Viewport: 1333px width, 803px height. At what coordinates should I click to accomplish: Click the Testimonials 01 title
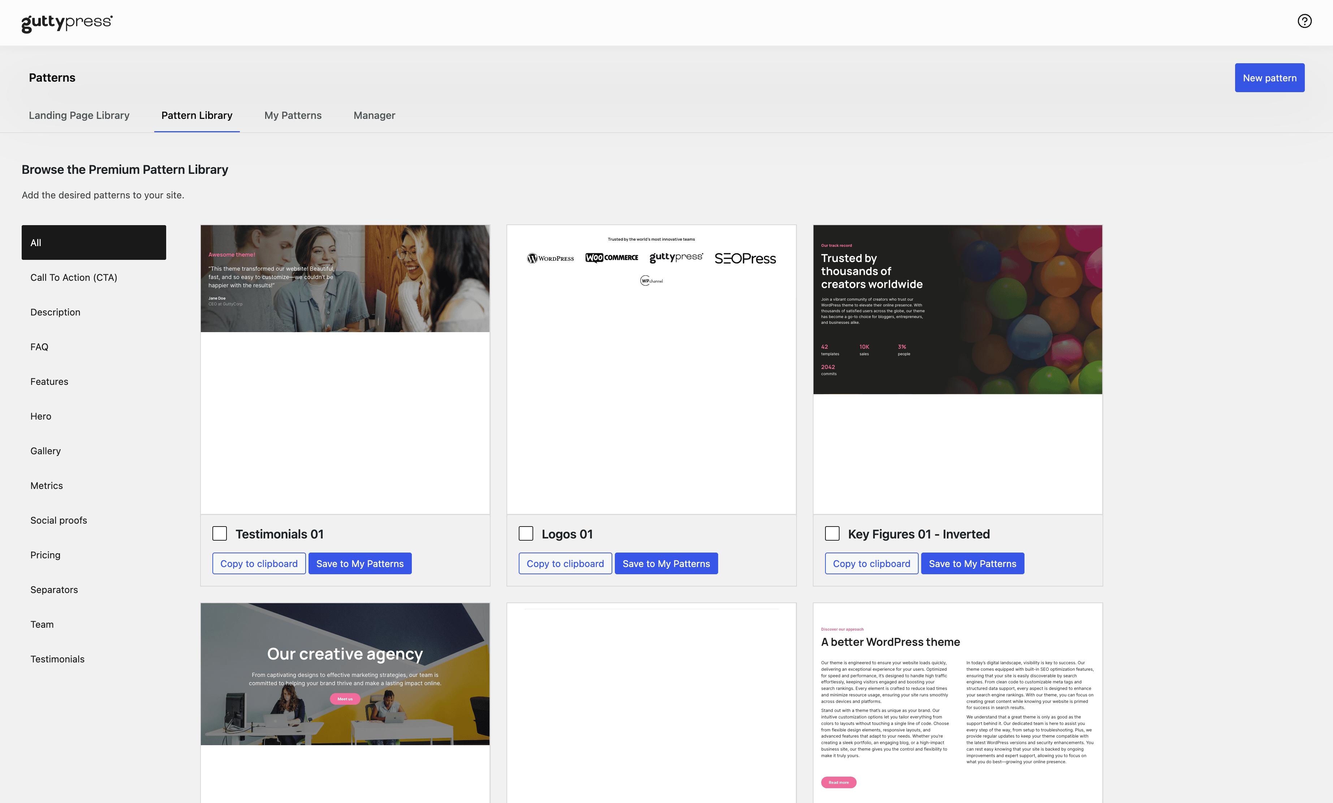(279, 534)
